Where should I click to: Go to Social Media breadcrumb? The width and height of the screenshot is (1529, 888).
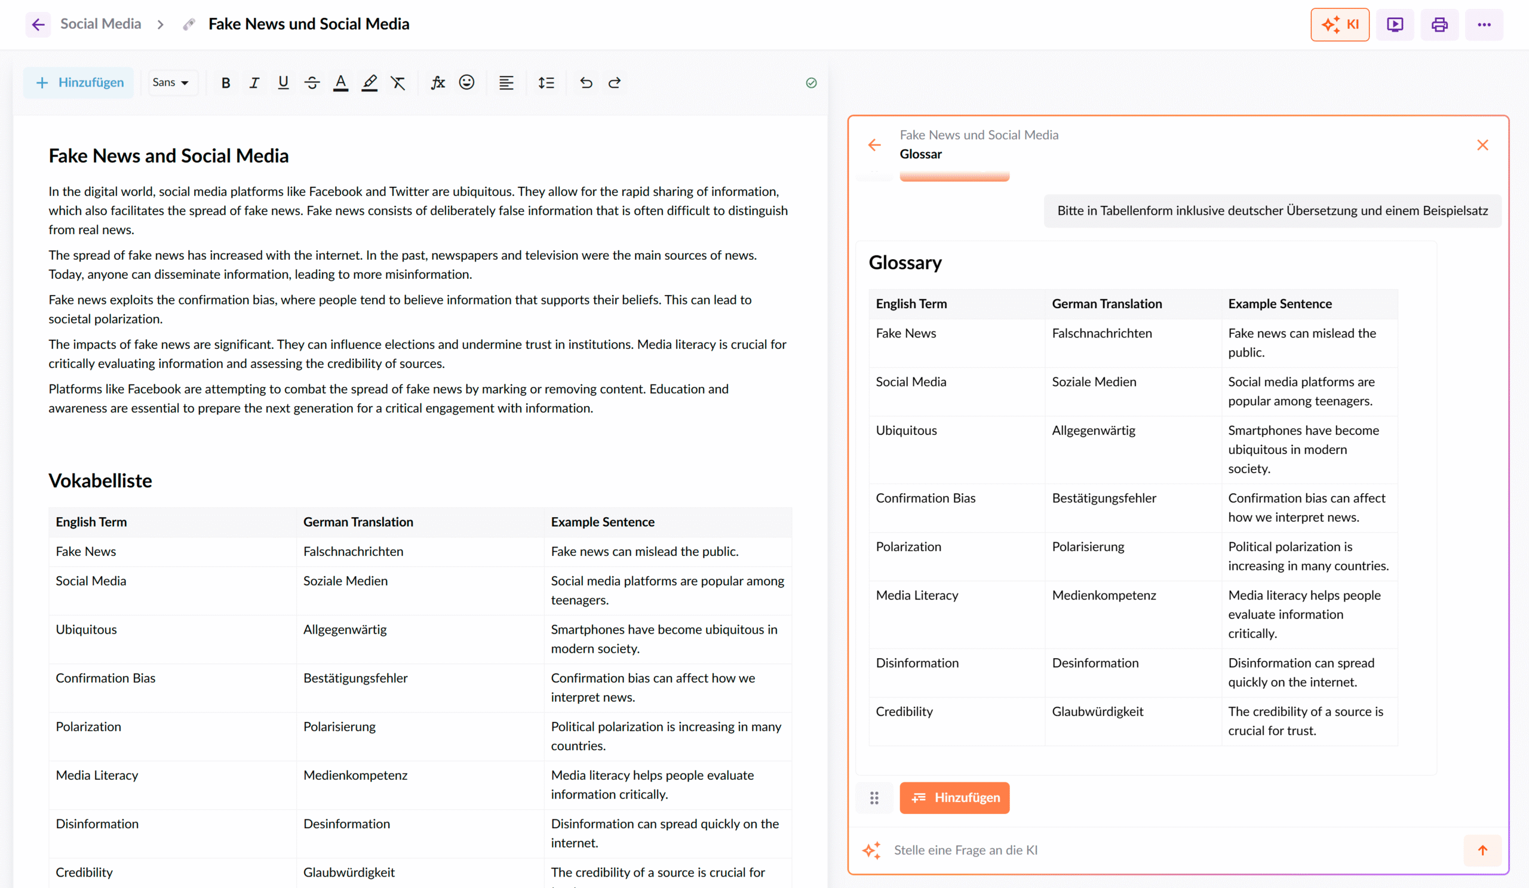tap(101, 24)
